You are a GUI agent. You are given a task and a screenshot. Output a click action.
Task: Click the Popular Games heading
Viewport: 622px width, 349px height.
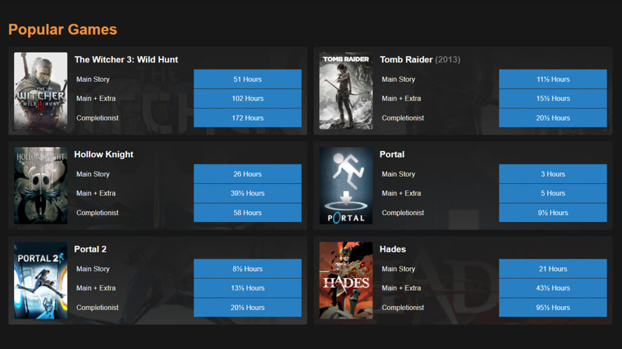click(x=63, y=29)
